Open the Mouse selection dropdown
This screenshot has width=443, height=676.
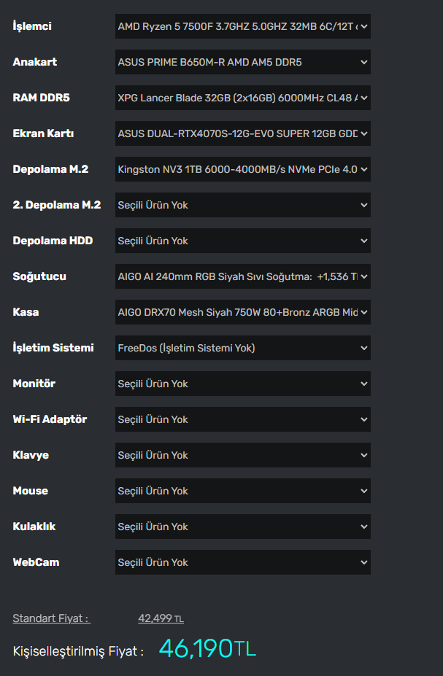[242, 492]
